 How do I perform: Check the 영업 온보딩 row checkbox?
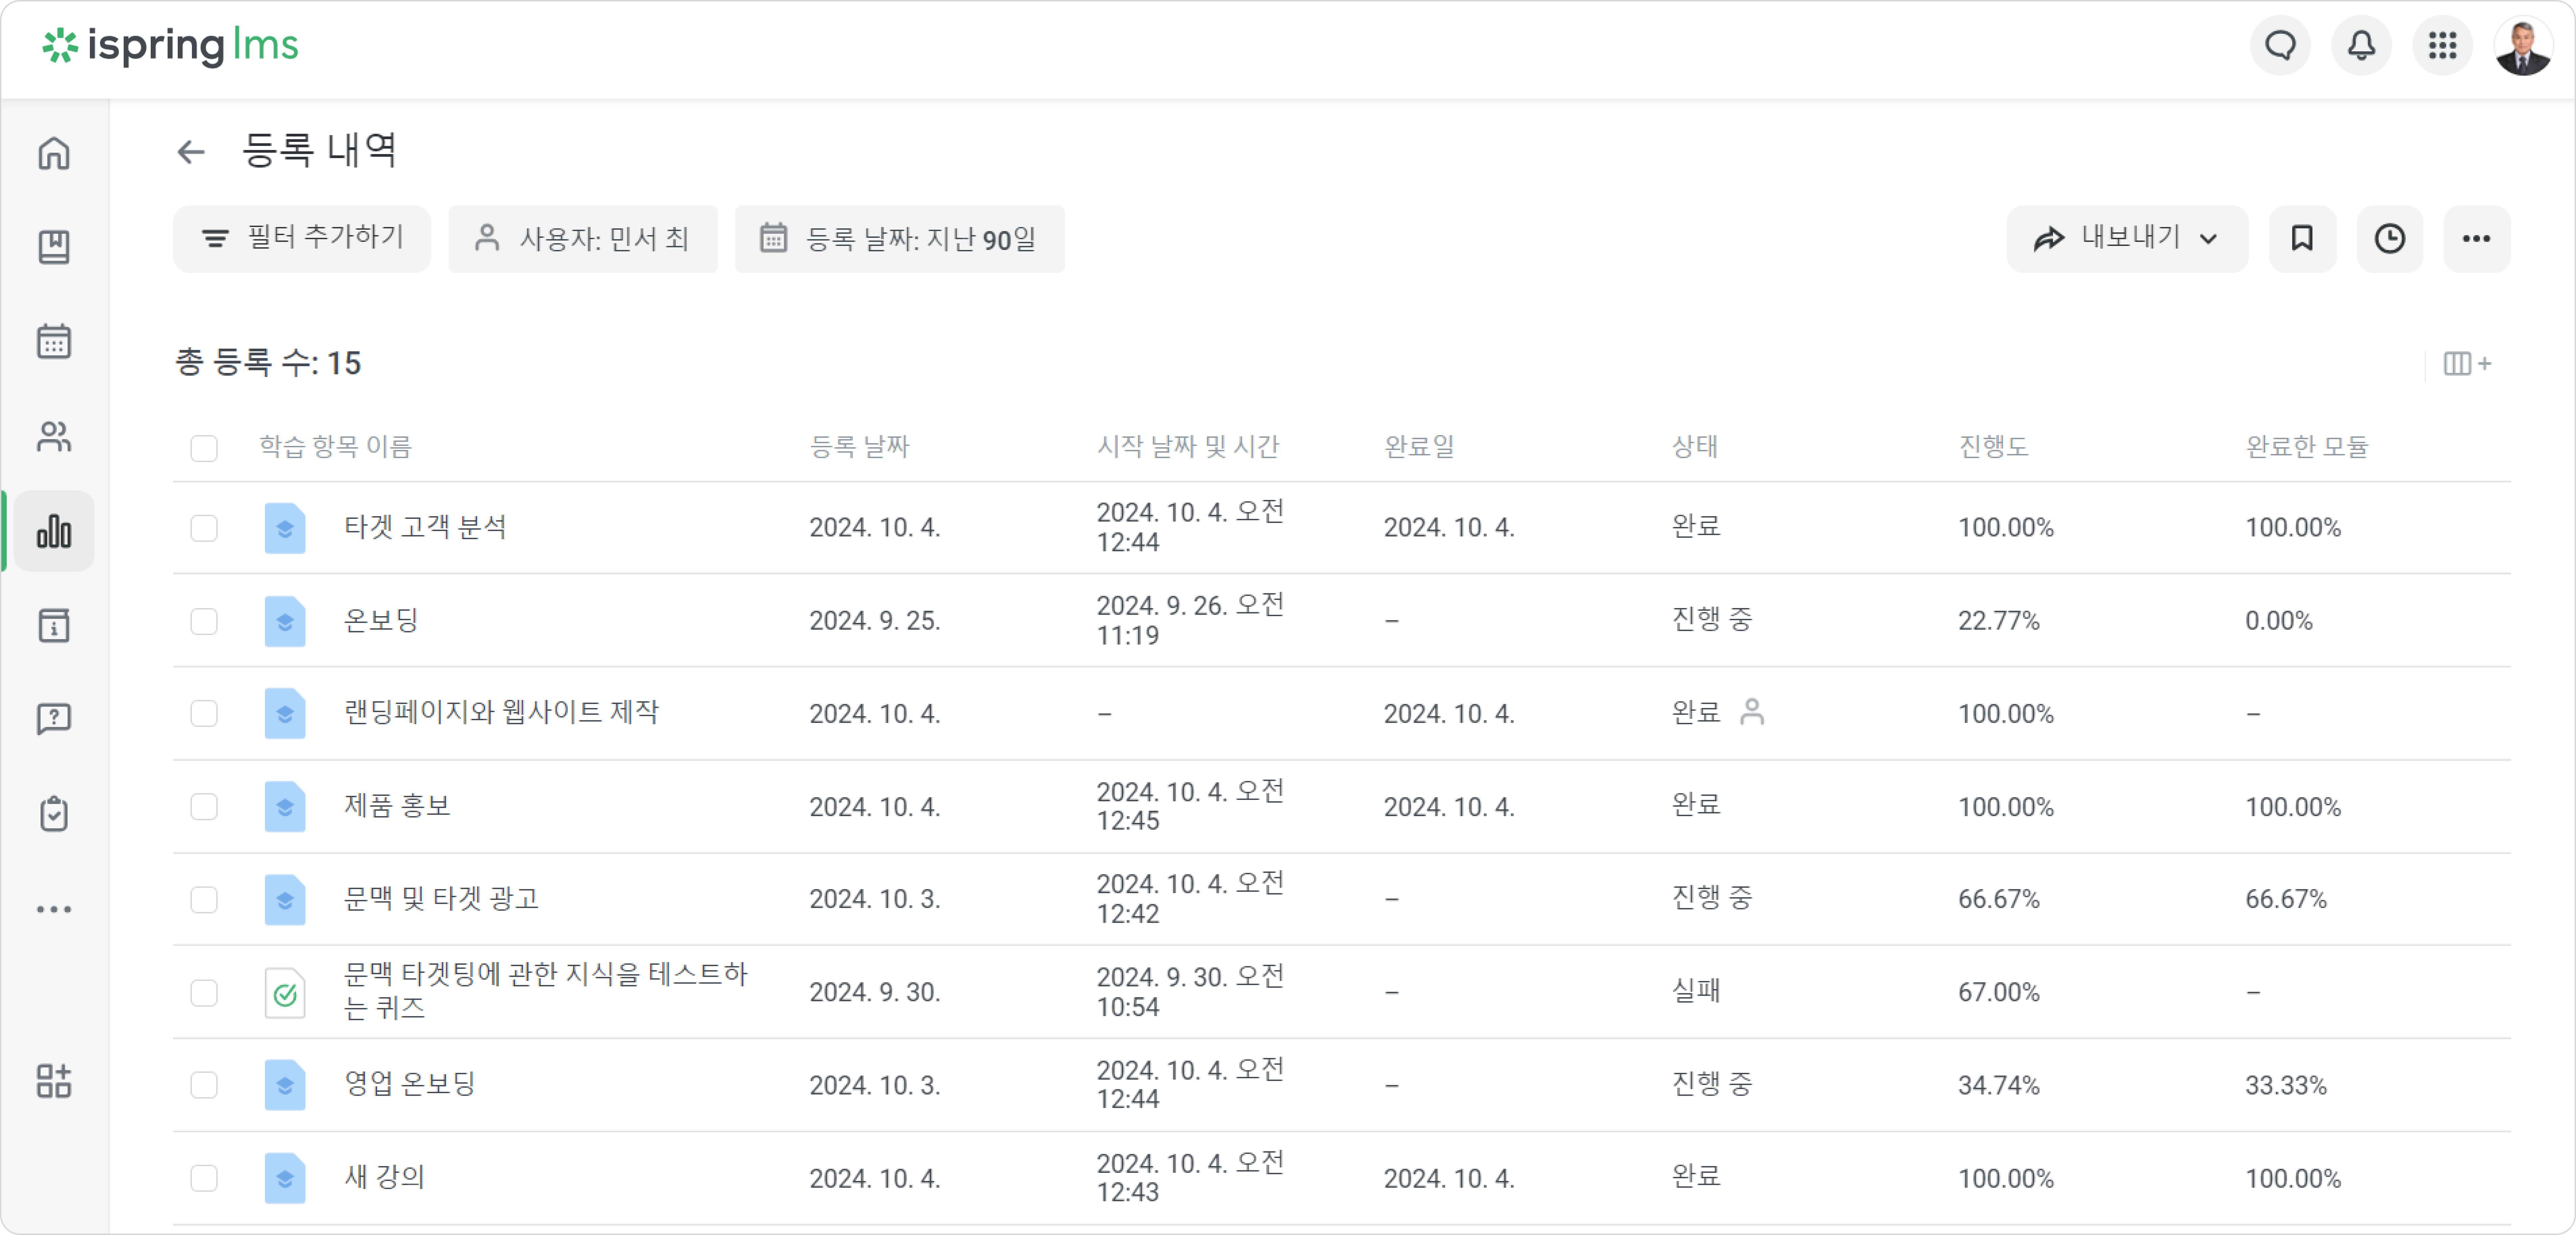click(x=204, y=1085)
